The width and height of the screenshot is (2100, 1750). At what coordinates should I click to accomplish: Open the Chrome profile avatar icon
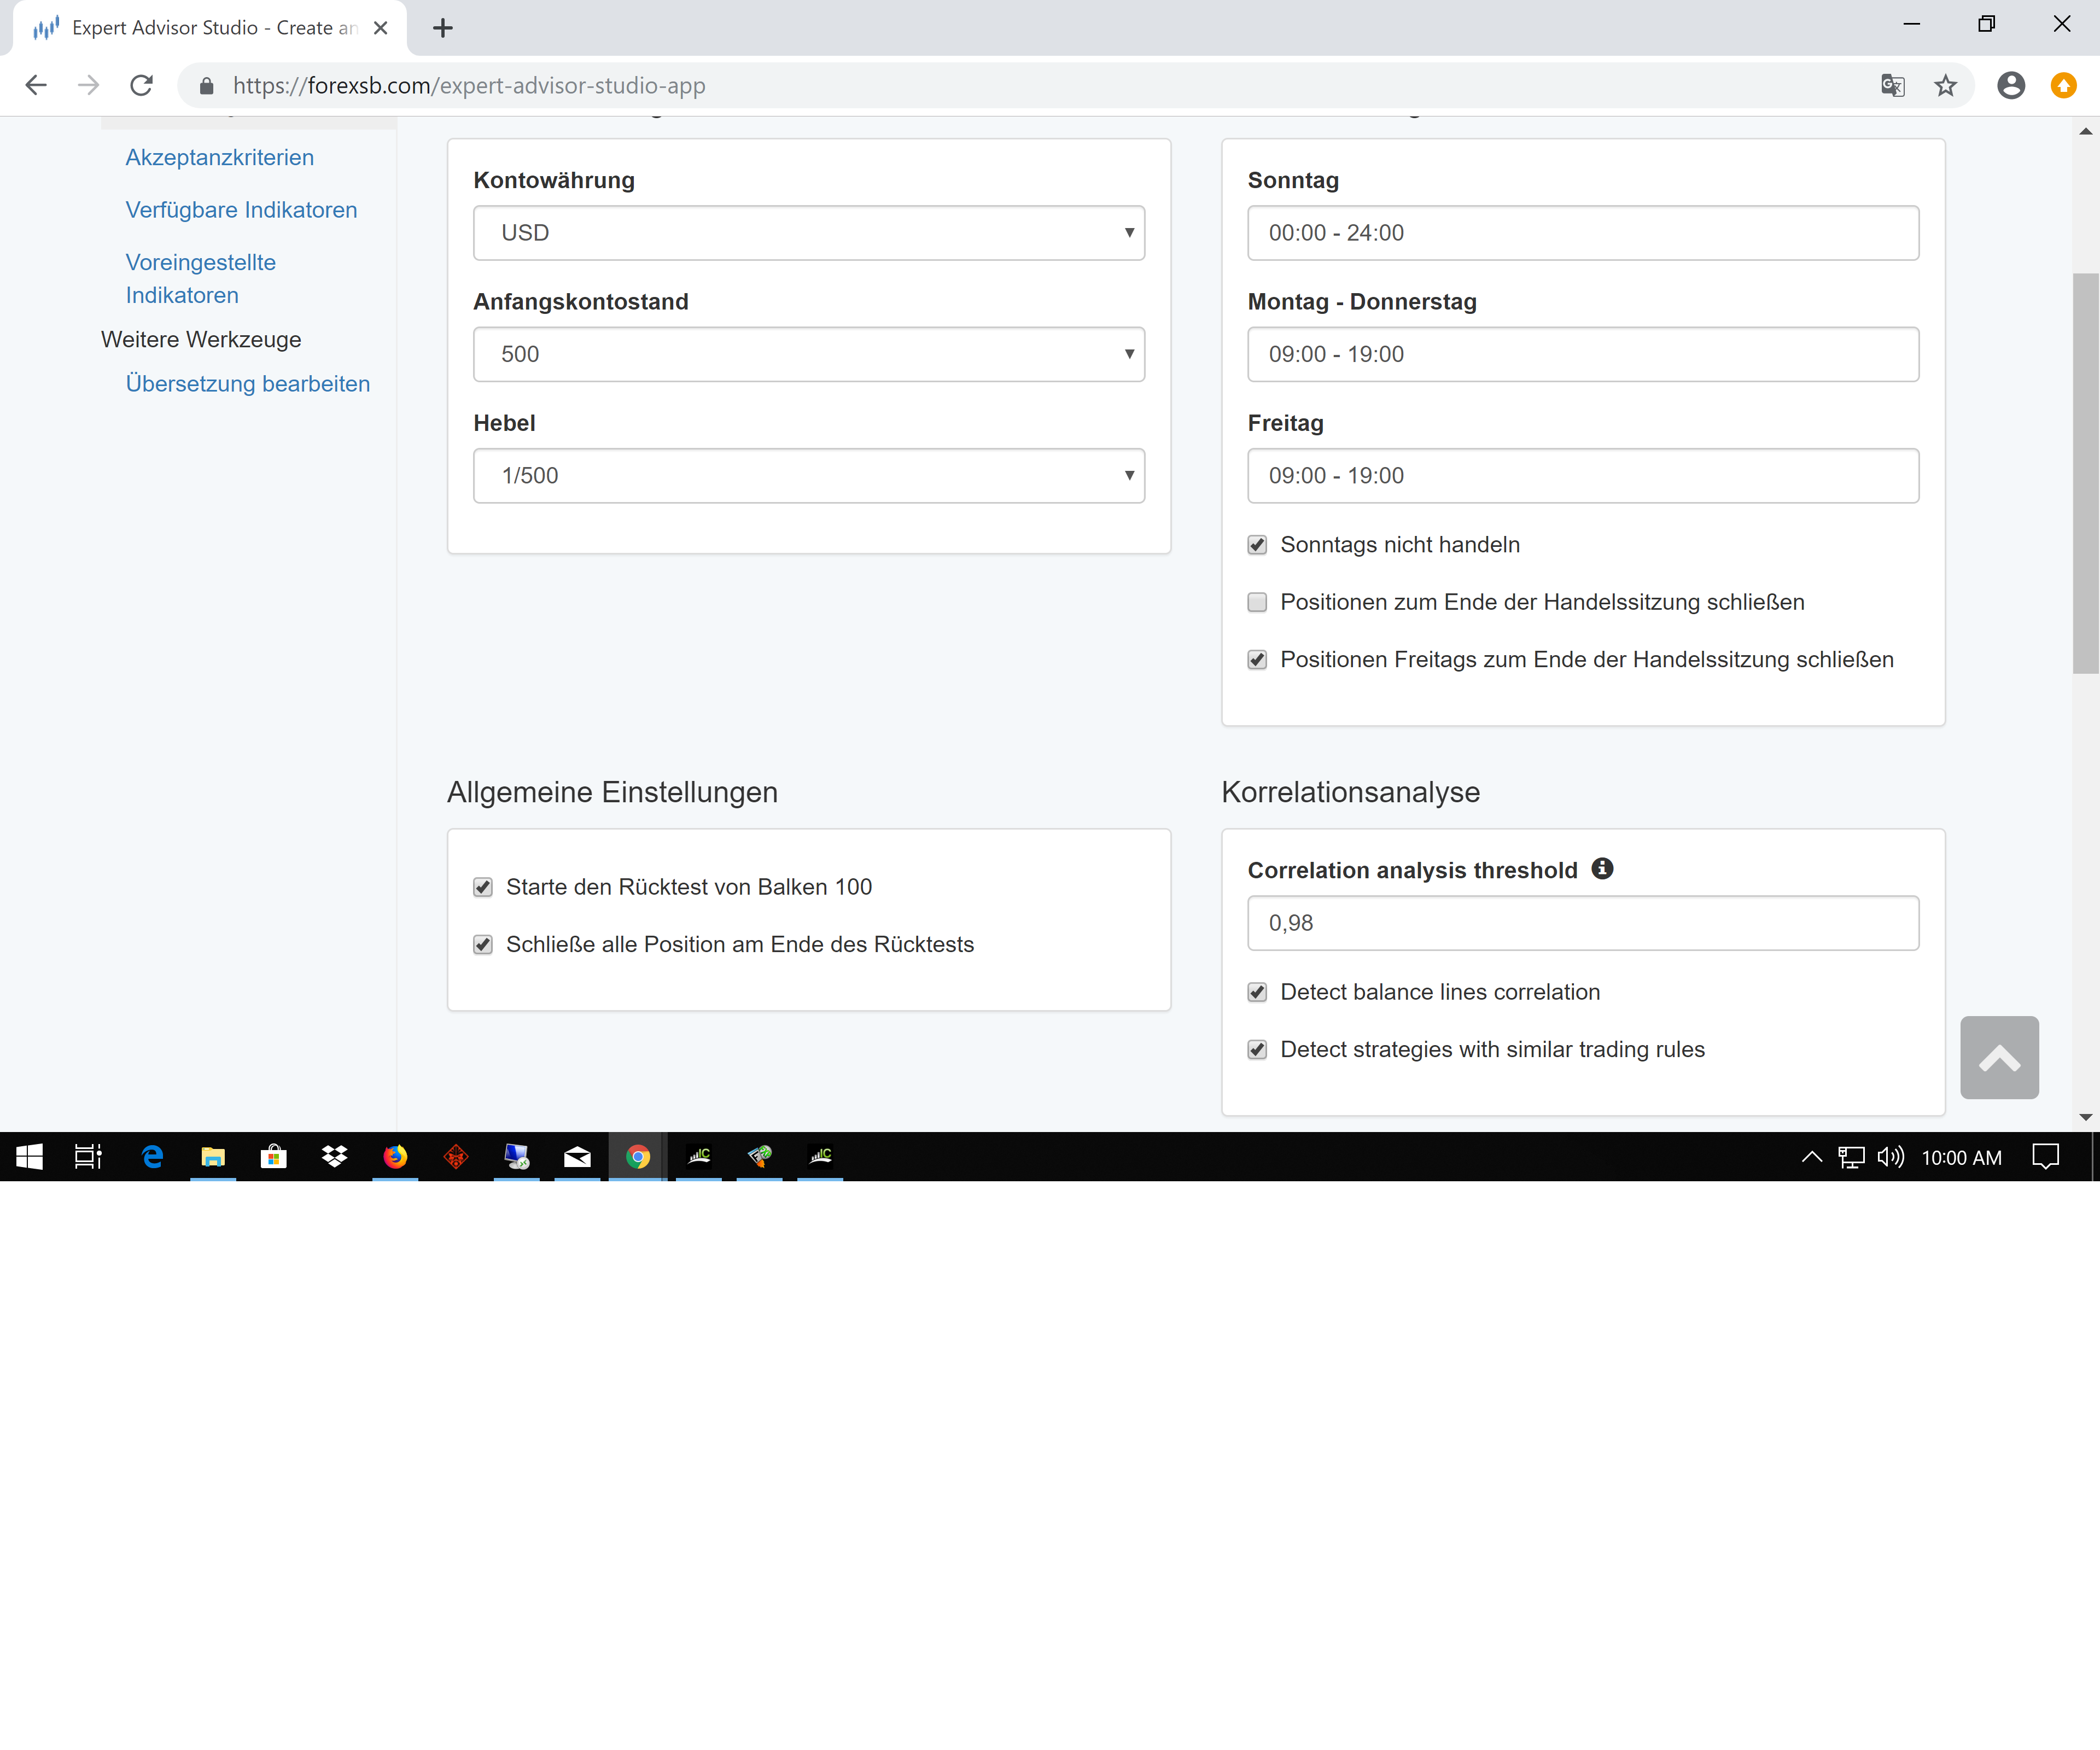[x=2010, y=86]
